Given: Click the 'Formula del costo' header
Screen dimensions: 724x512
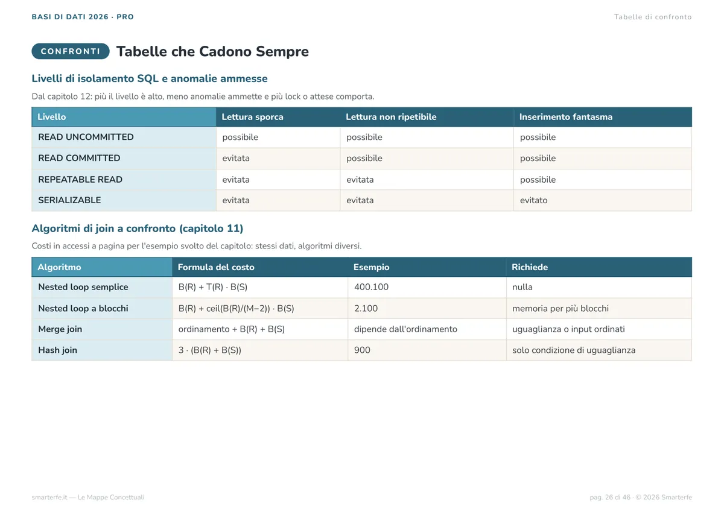Looking at the screenshot, I should (x=260, y=267).
